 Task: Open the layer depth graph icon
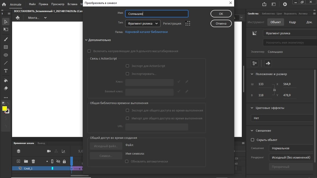63,151
